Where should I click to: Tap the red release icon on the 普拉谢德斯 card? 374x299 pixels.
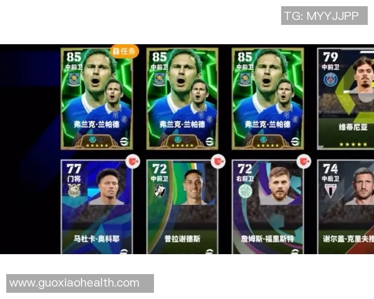coord(218,161)
